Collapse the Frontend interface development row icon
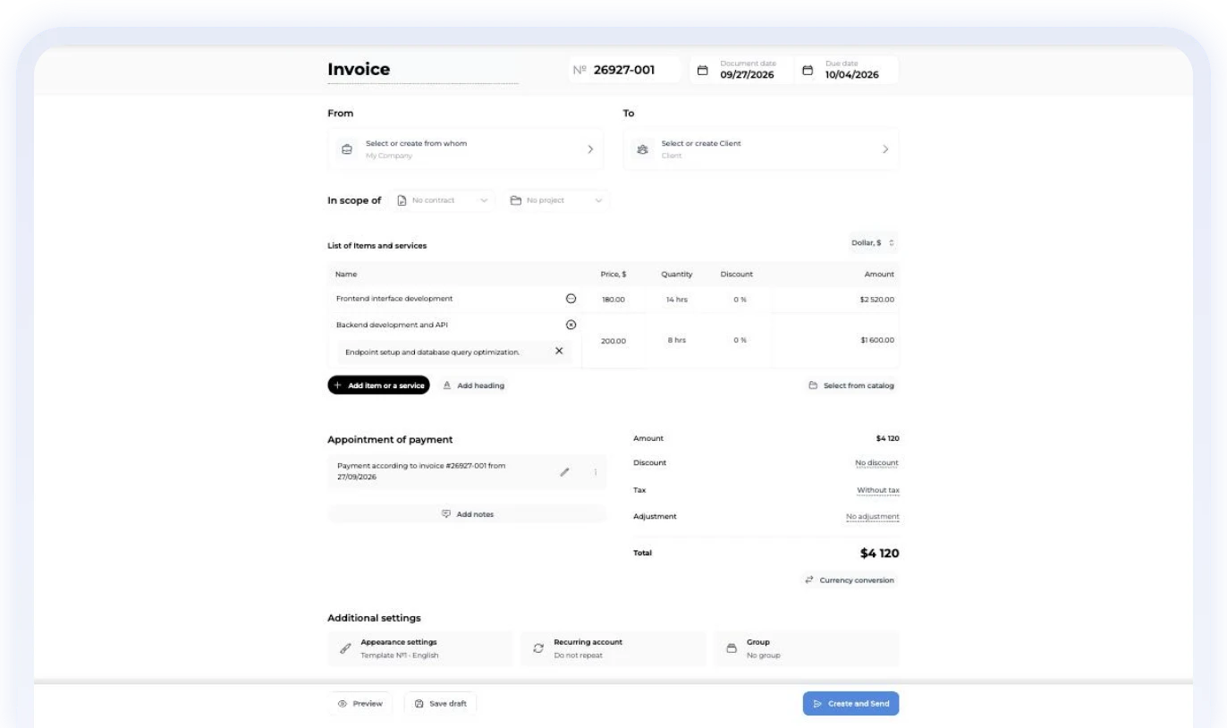The image size is (1227, 728). coord(571,299)
